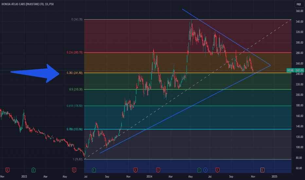This screenshot has width=305, height=180.
Task: Open the upcoming earnings marker before 2025
Action: pyautogui.click(x=262, y=170)
